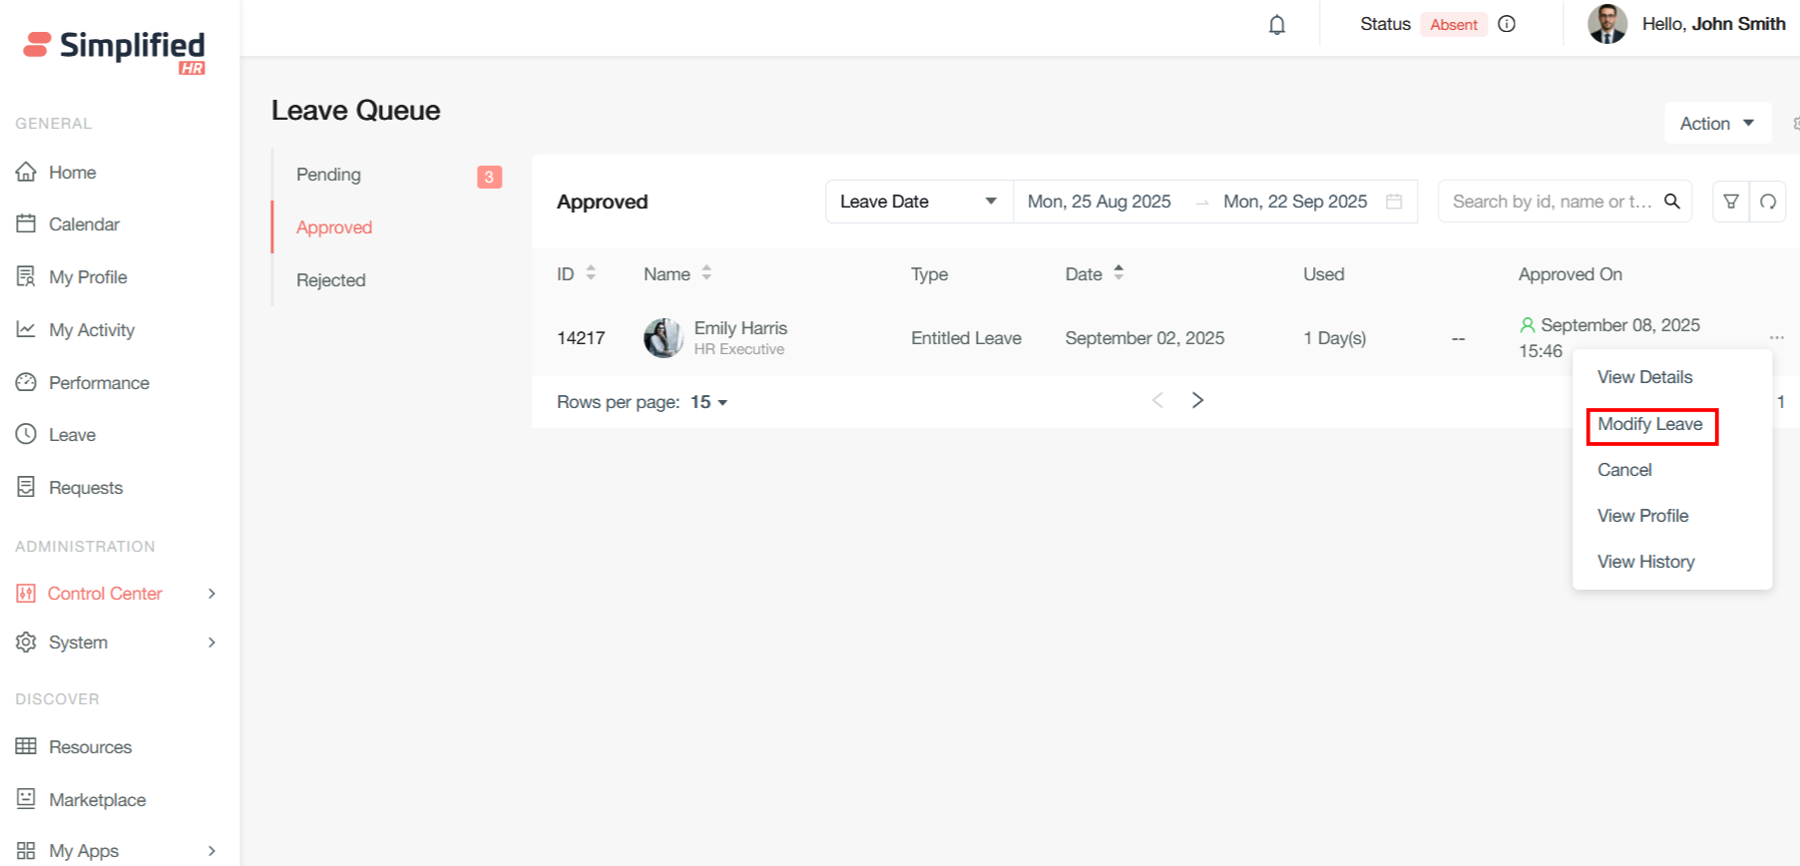Click the search magnifier icon
Screen dimensions: 1800x866
tap(1672, 202)
